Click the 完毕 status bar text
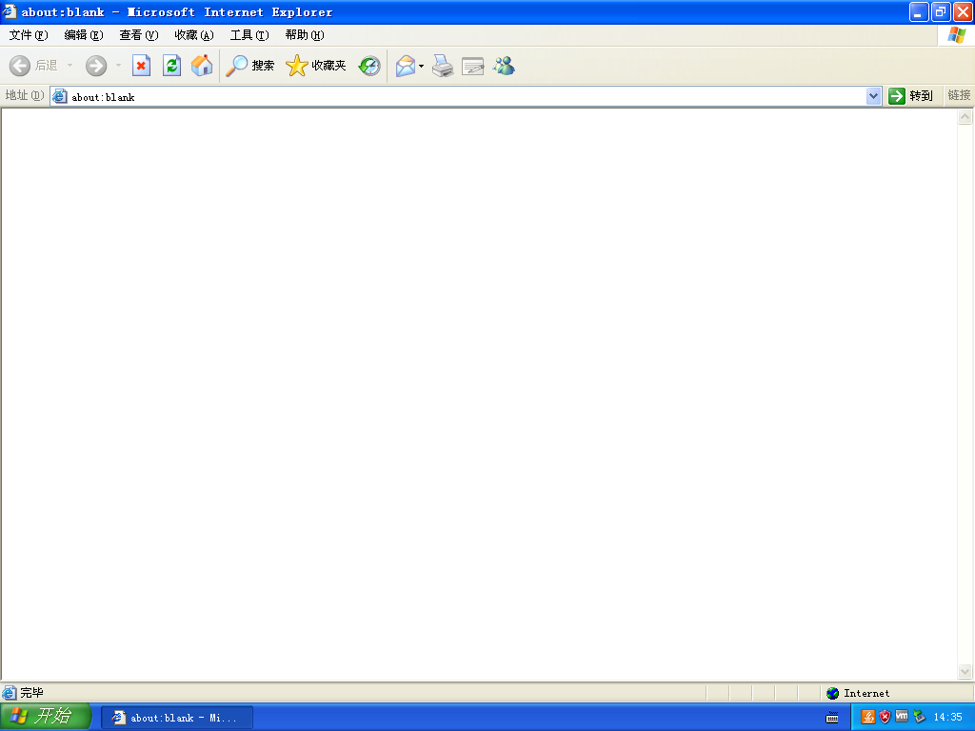Image resolution: width=975 pixels, height=731 pixels. (x=31, y=693)
